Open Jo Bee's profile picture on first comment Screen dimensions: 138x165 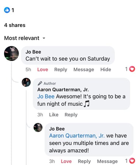coord(11,54)
